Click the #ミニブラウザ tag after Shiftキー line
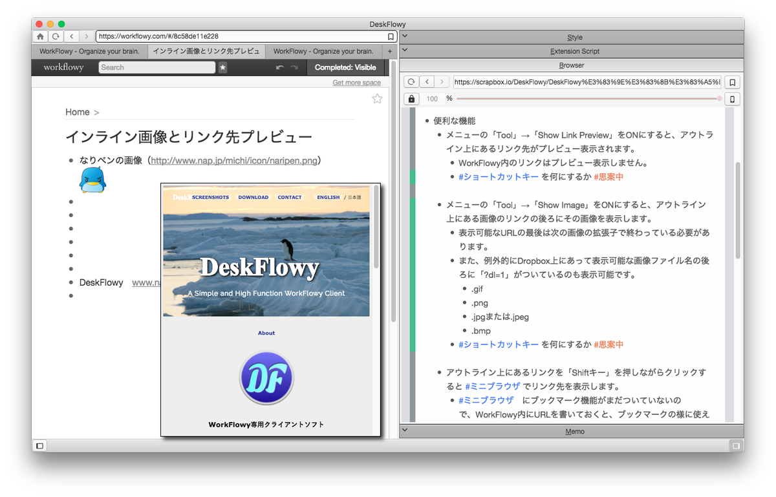This screenshot has width=776, height=497. 492,386
